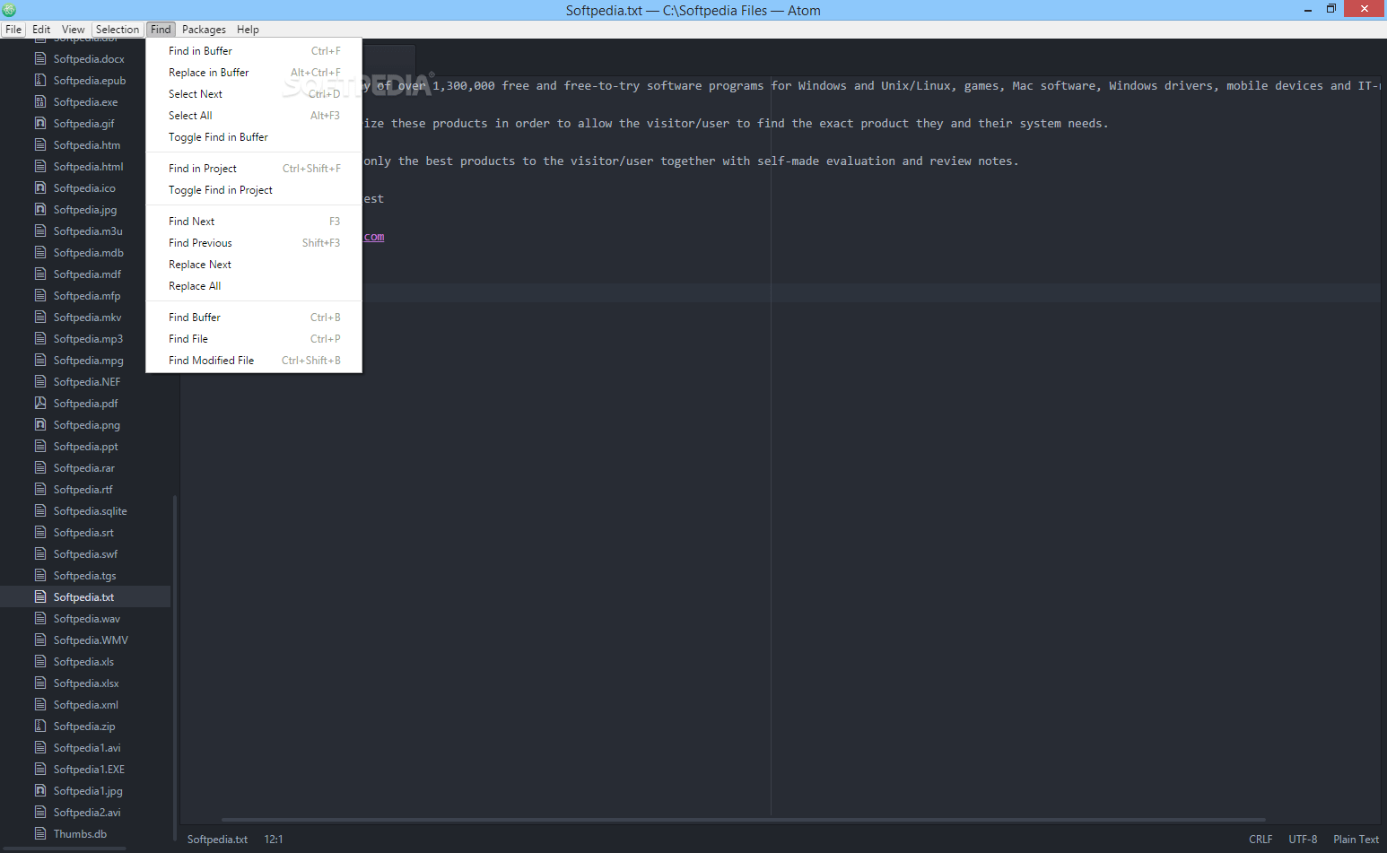Screen dimensions: 1387x853
Task: Click the image icon beside Softpedia.png
Action: click(x=40, y=424)
